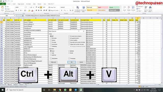
Task: Select the Formats radio option
Action: [x=51, y=42]
